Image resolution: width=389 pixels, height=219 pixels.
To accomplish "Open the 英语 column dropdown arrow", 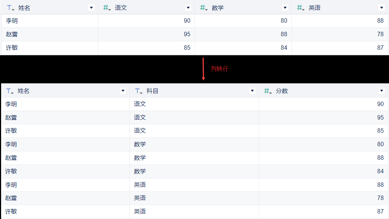I will pos(381,8).
